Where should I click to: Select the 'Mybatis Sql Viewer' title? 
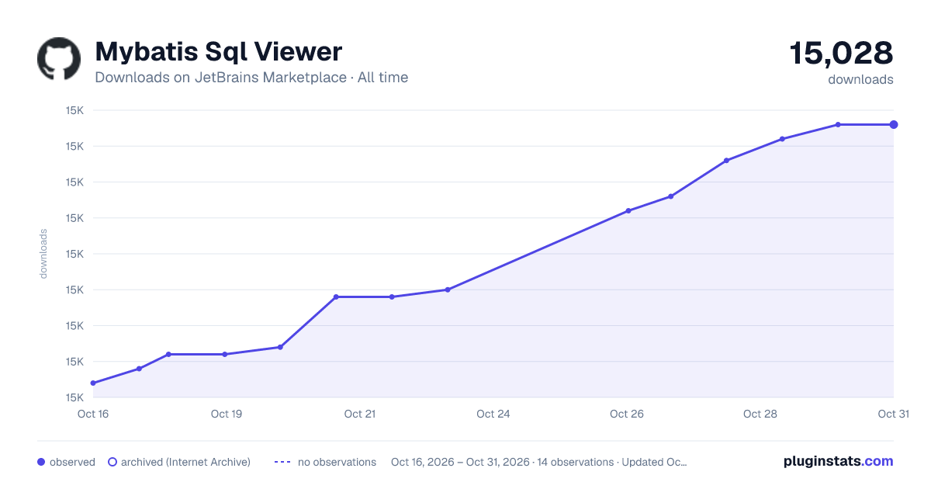pos(218,52)
